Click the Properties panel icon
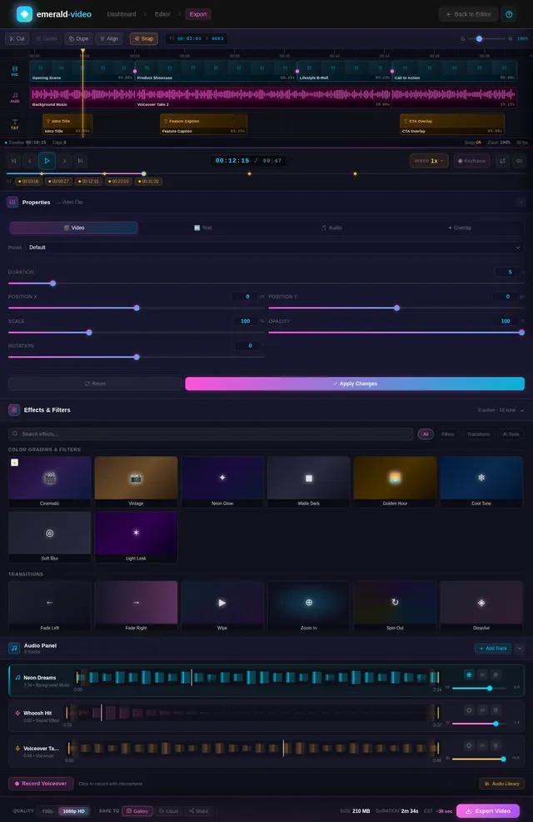 point(12,202)
